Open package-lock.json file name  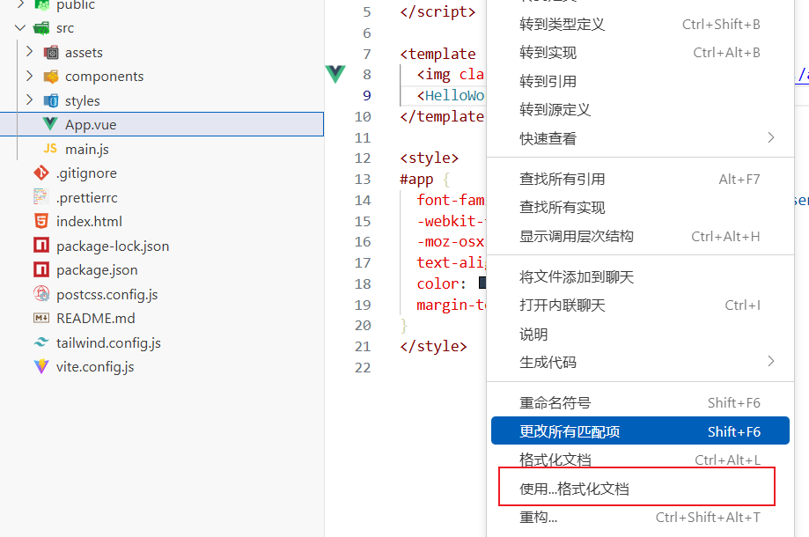pyautogui.click(x=113, y=246)
